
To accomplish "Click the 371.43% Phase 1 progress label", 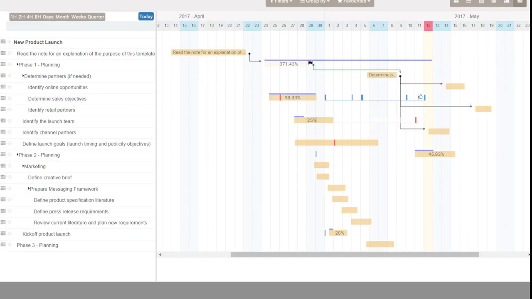I will 288,64.
